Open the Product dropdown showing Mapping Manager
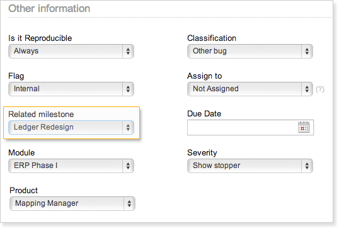Image resolution: width=339 pixels, height=231 pixels. coord(72,203)
